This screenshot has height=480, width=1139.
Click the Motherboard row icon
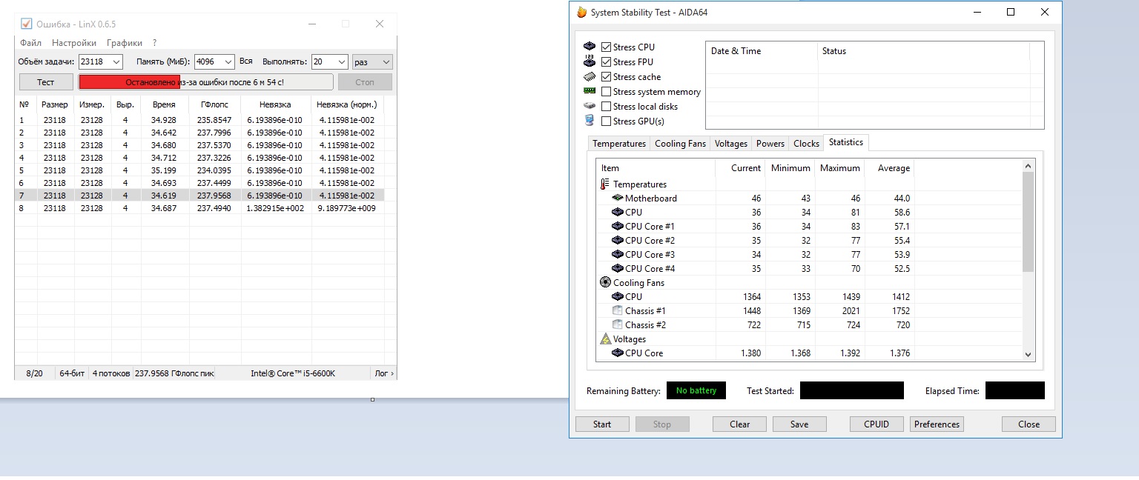(617, 198)
